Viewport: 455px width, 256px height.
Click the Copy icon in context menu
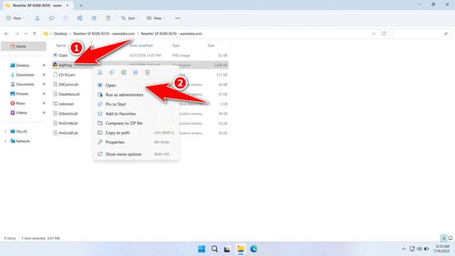pos(112,72)
